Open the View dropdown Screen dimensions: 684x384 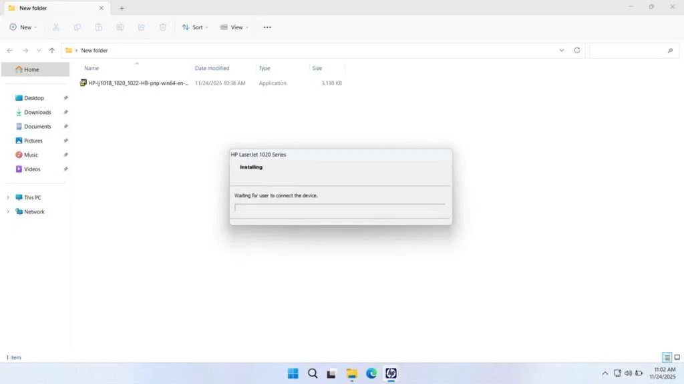click(x=234, y=27)
